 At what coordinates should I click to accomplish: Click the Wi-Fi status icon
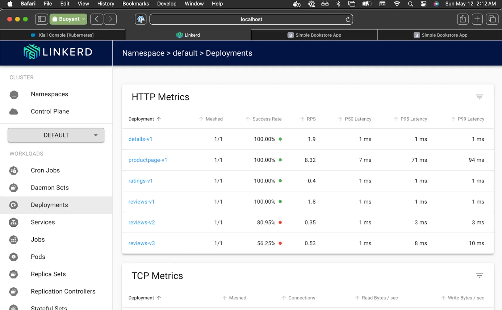click(397, 4)
